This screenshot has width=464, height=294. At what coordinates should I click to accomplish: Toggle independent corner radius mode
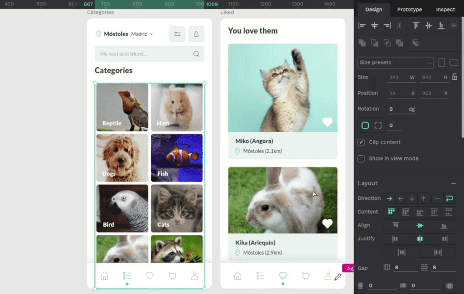coord(378,125)
